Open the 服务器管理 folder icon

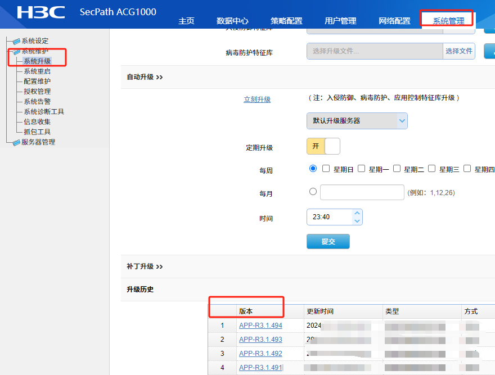[x=16, y=143]
